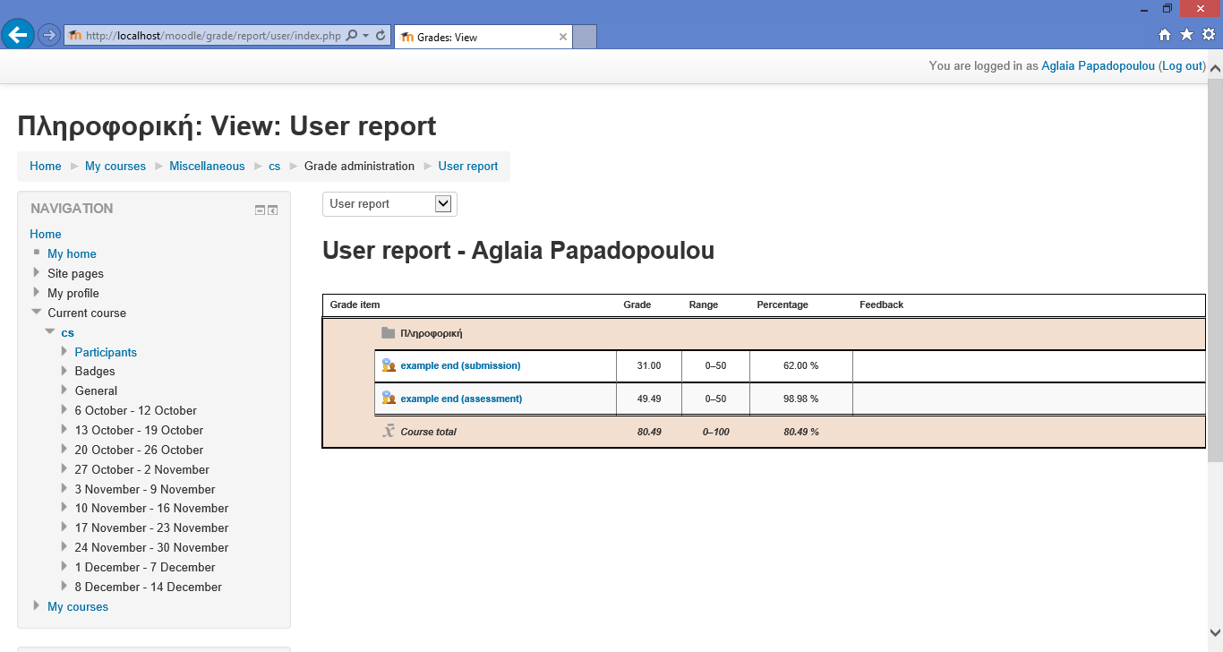The image size is (1223, 652).
Task: Open example end (submission) grade item
Action: coord(460,365)
